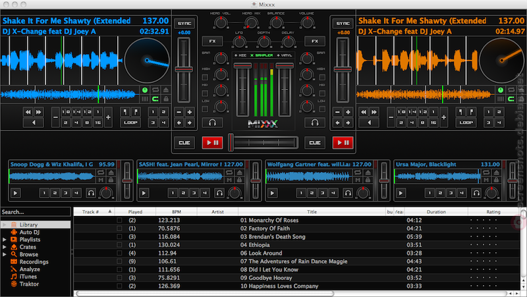Toggle the MIC section view
Viewport: 527px width, 297px height.
[x=240, y=55]
